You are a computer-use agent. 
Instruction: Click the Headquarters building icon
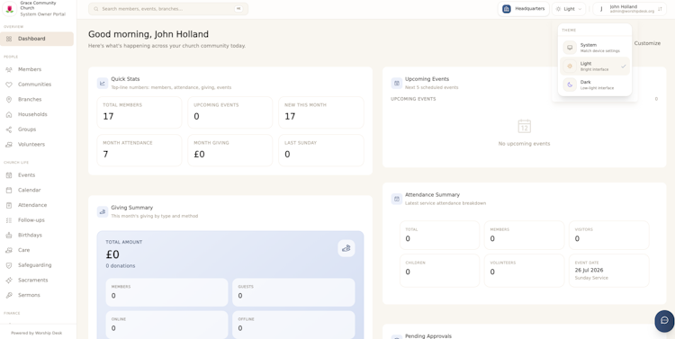click(x=507, y=9)
